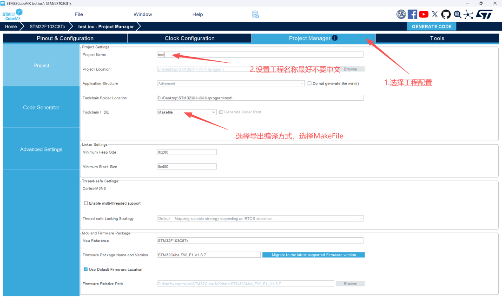Click Browse next to Project Location
Image resolution: width=502 pixels, height=299 pixels.
pyautogui.click(x=350, y=69)
